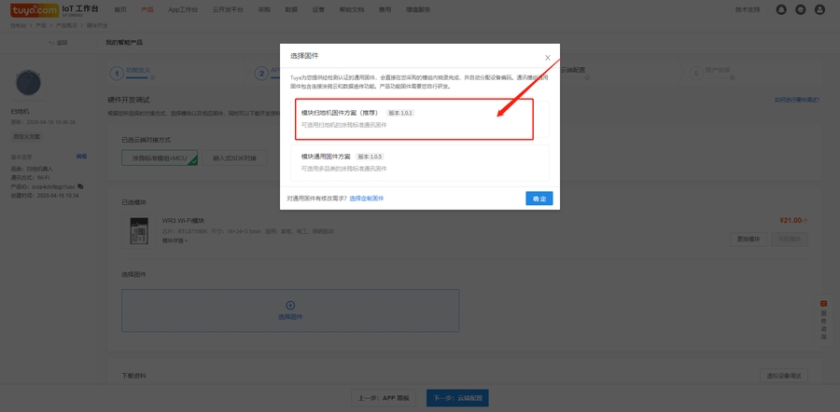The width and height of the screenshot is (840, 412).
Task: Choose 涂鸦标准模组+MCU connection method
Action: (161, 159)
